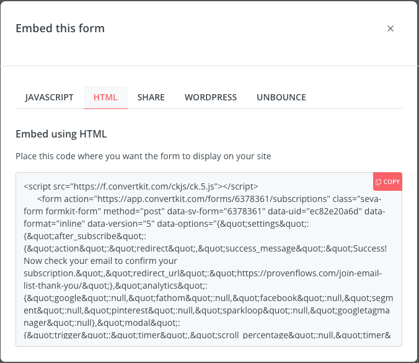Switch to the JAVASCRIPT tab
This screenshot has width=419, height=363.
tap(50, 97)
